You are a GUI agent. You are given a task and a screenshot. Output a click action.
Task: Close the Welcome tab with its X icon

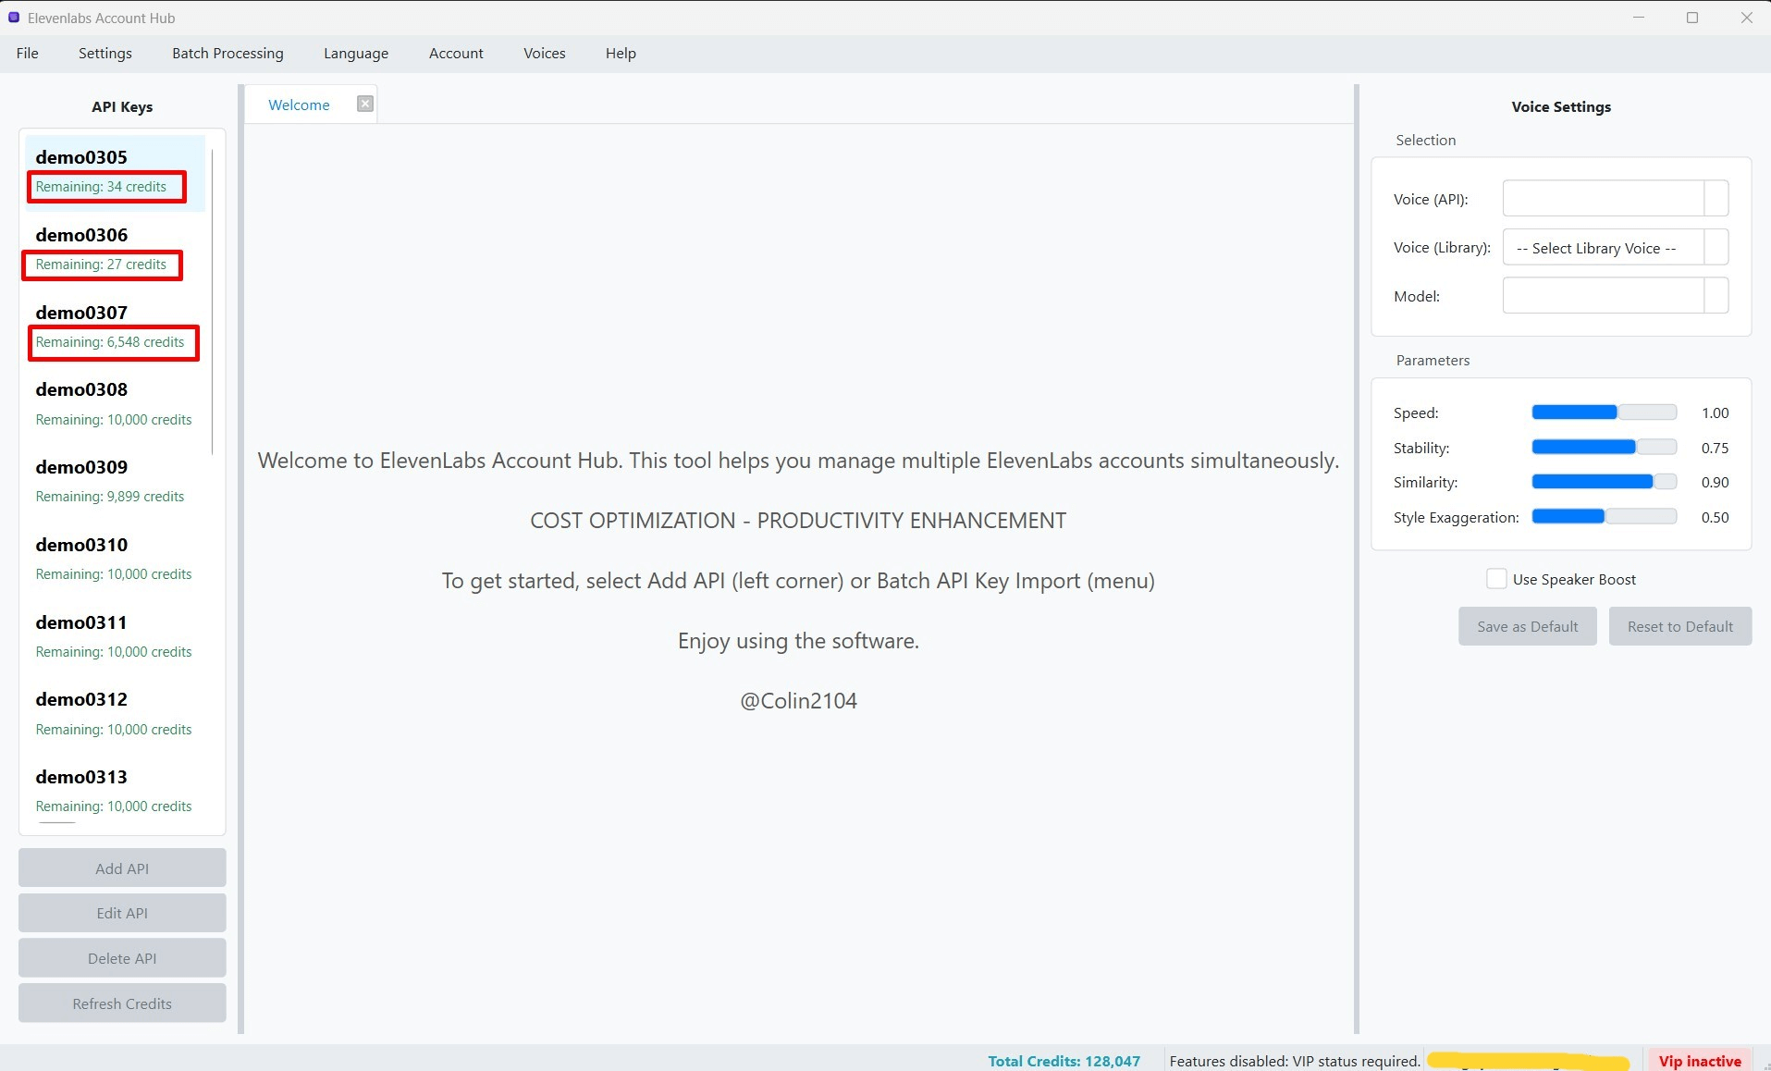pos(365,104)
